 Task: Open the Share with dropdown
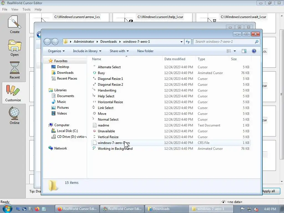point(119,51)
